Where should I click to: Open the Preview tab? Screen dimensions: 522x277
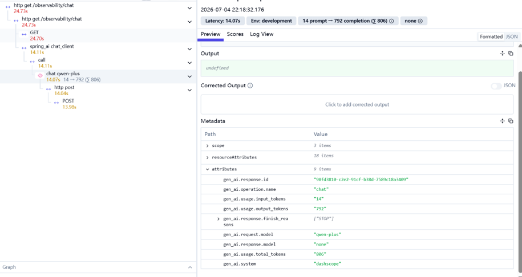click(x=211, y=34)
